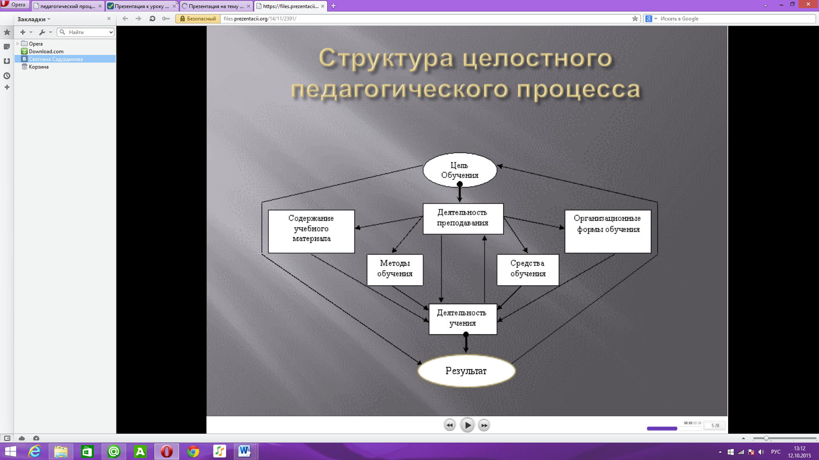Expand the Opera bookmarks folder
819x460 pixels.
pyautogui.click(x=17, y=44)
